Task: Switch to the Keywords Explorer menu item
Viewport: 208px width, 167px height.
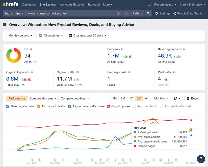Action: [72, 4]
